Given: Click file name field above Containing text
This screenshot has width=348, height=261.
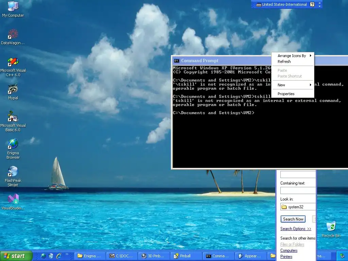Looking at the screenshot, I should (298, 174).
